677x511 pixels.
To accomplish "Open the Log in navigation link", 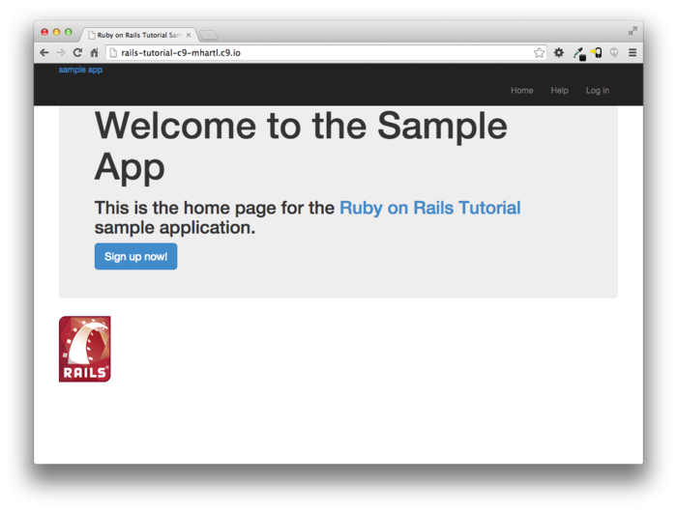I will click(597, 91).
